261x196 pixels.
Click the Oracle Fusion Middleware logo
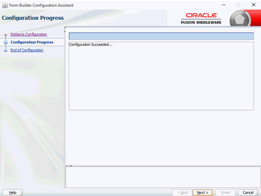[x=201, y=18]
